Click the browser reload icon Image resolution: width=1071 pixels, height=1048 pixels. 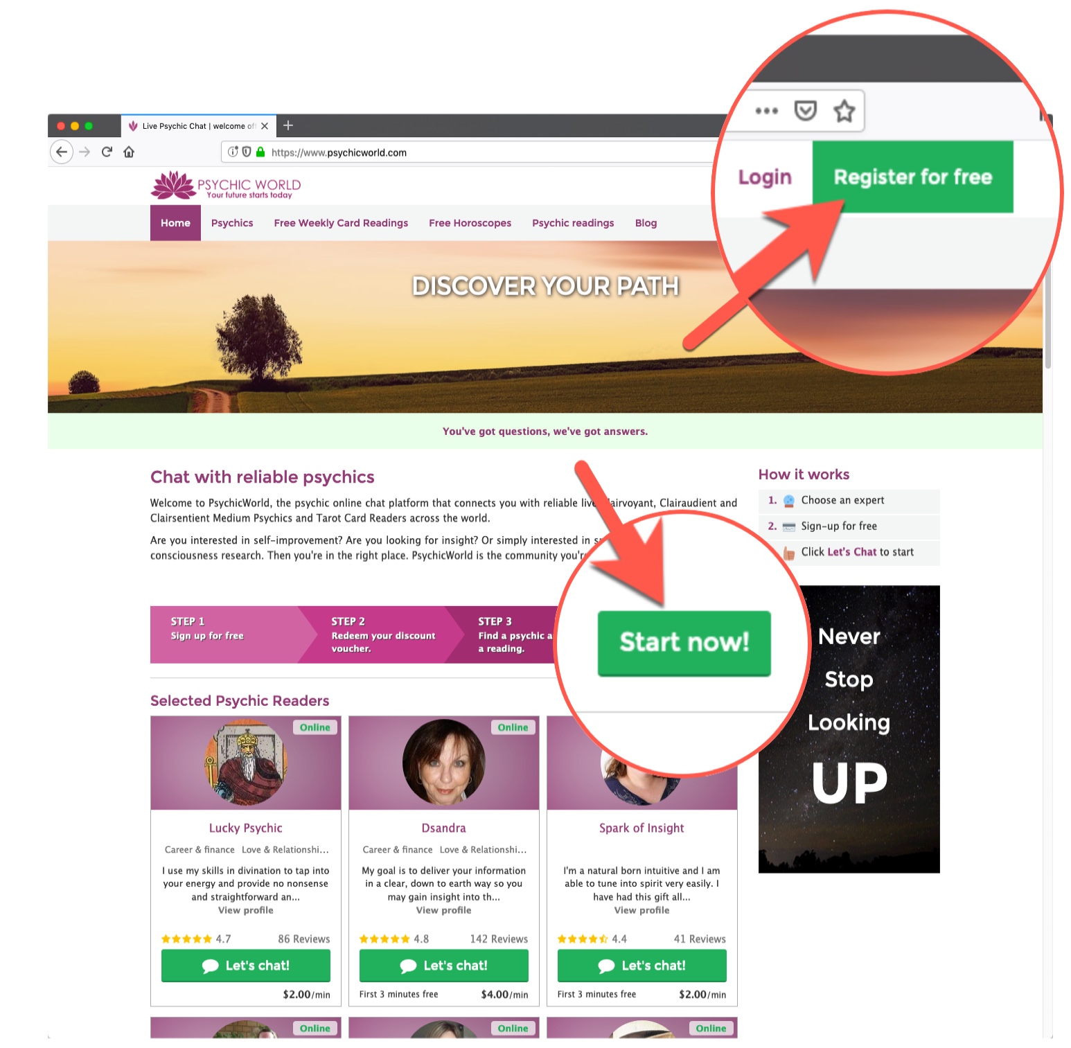click(x=107, y=152)
